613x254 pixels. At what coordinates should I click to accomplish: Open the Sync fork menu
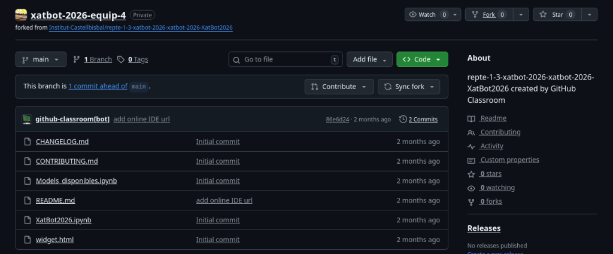409,87
